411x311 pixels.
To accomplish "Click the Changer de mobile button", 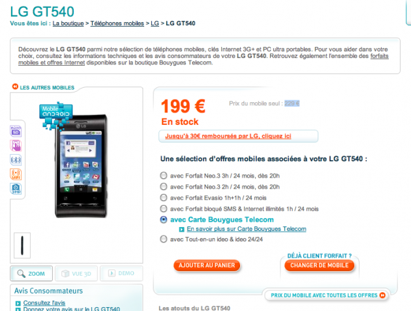I will coord(319,265).
